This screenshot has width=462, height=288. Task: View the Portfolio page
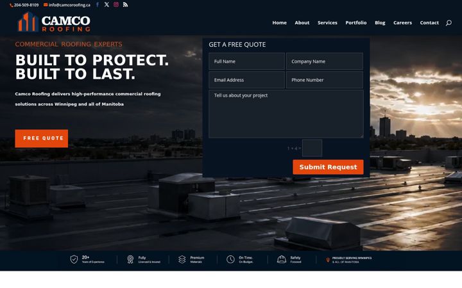[x=356, y=22]
